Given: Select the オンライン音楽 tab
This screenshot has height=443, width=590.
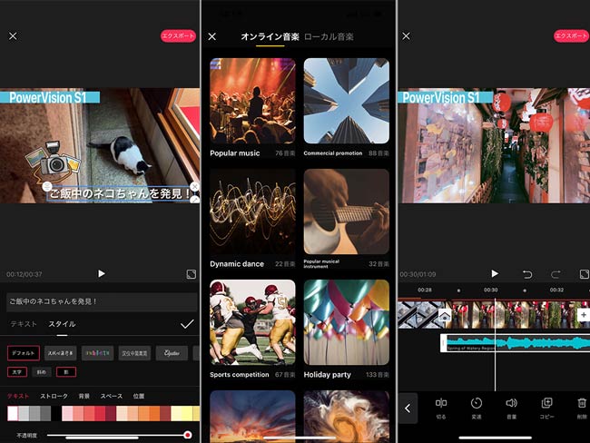Looking at the screenshot, I should [x=270, y=36].
